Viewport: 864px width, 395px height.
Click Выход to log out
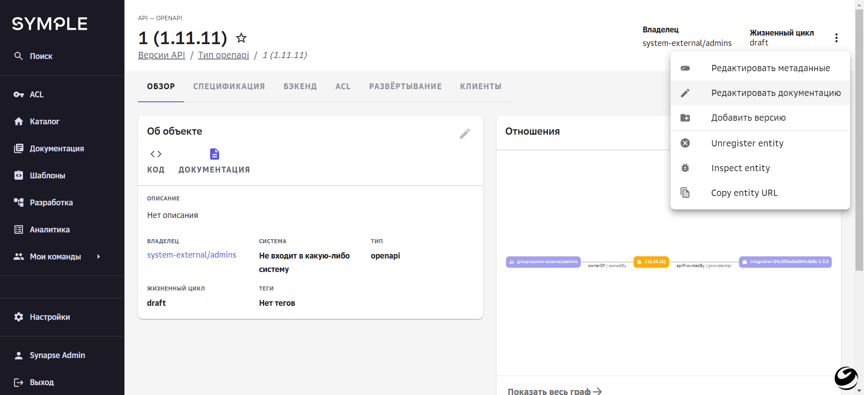tap(62, 382)
